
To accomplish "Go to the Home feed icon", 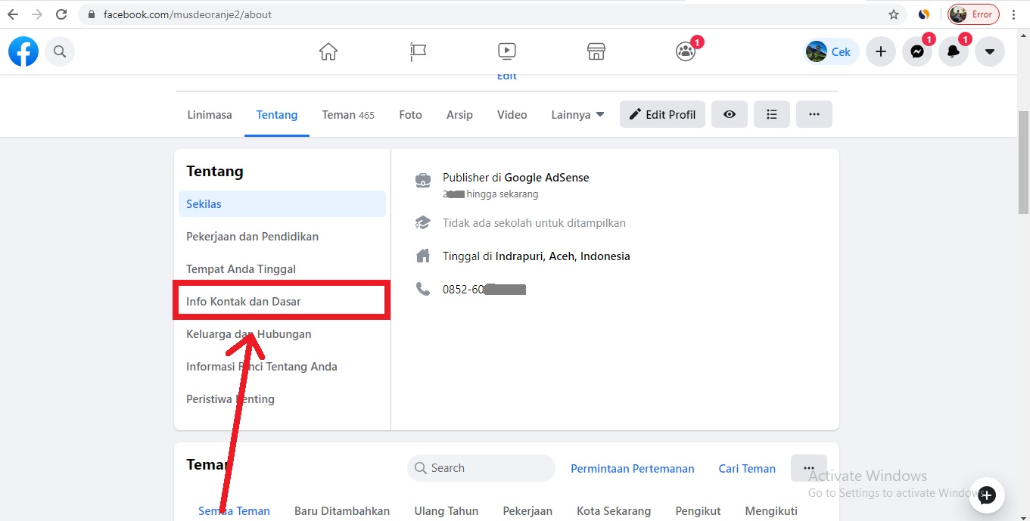I will (x=328, y=51).
